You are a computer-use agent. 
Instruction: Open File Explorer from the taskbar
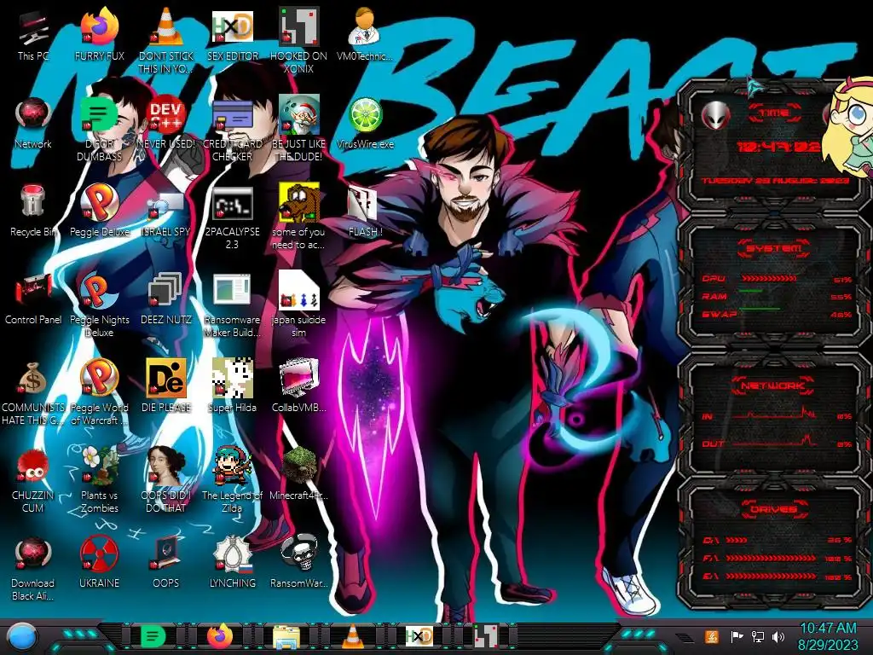[x=286, y=637]
